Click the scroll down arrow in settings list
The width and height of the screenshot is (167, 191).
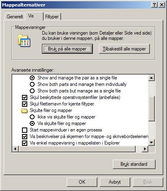point(152,143)
